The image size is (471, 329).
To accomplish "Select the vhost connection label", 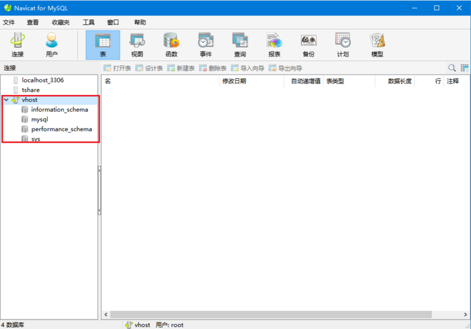I will [x=30, y=100].
